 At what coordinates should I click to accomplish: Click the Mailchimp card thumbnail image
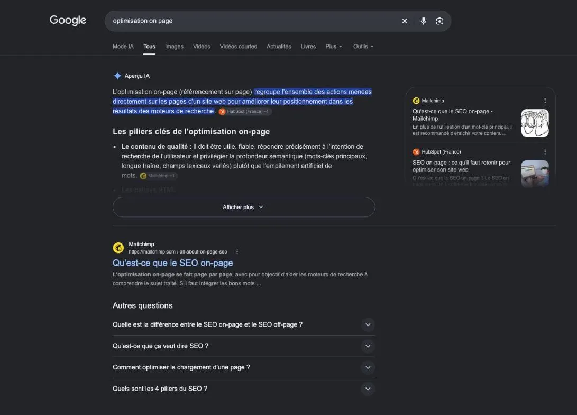pos(535,123)
